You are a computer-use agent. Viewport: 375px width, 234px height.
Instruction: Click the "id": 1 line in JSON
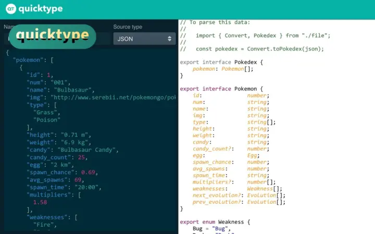point(40,75)
